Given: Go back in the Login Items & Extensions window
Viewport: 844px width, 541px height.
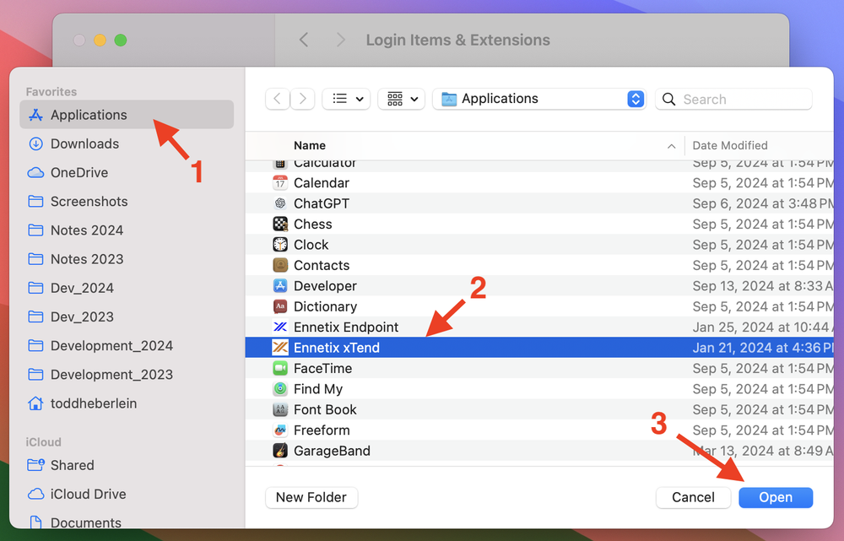Looking at the screenshot, I should tap(304, 40).
